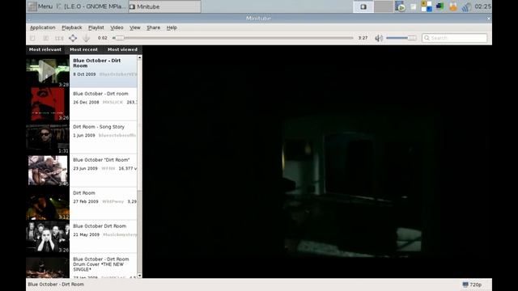The height and width of the screenshot is (291, 518).
Task: Click the playlist scrollbar up arrow
Action: (139, 57)
